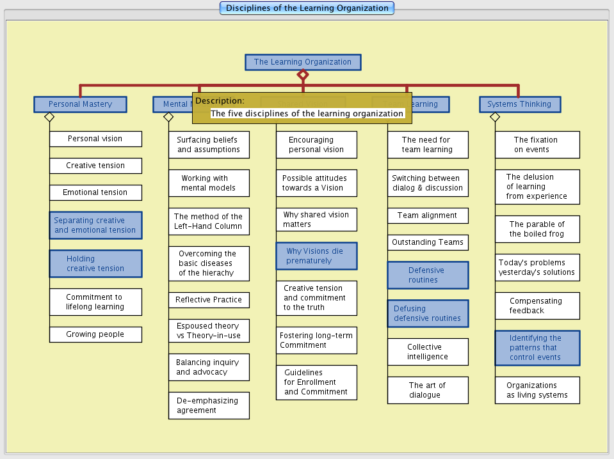Click Identifying the patterns that control events
Screen dimensions: 614x459
coord(537,348)
